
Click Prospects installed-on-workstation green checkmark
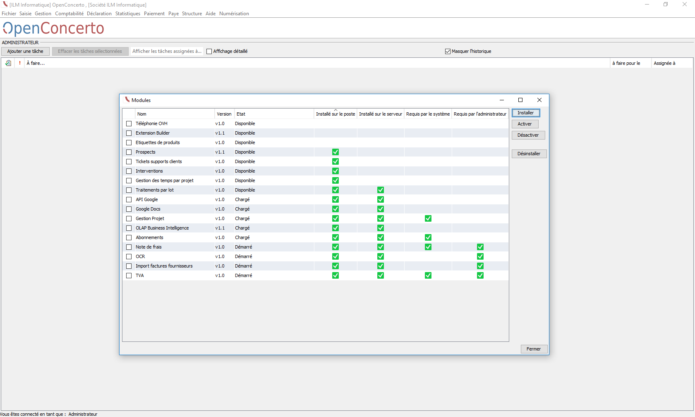tap(335, 152)
